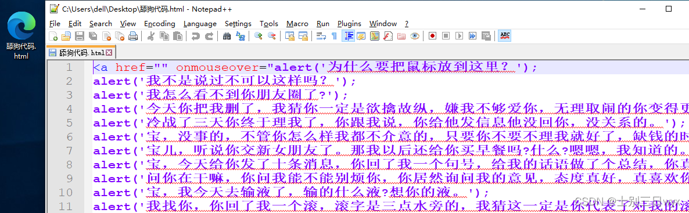Toggle Show All Characters pilcrow icon
689x213 pixels.
pos(335,36)
